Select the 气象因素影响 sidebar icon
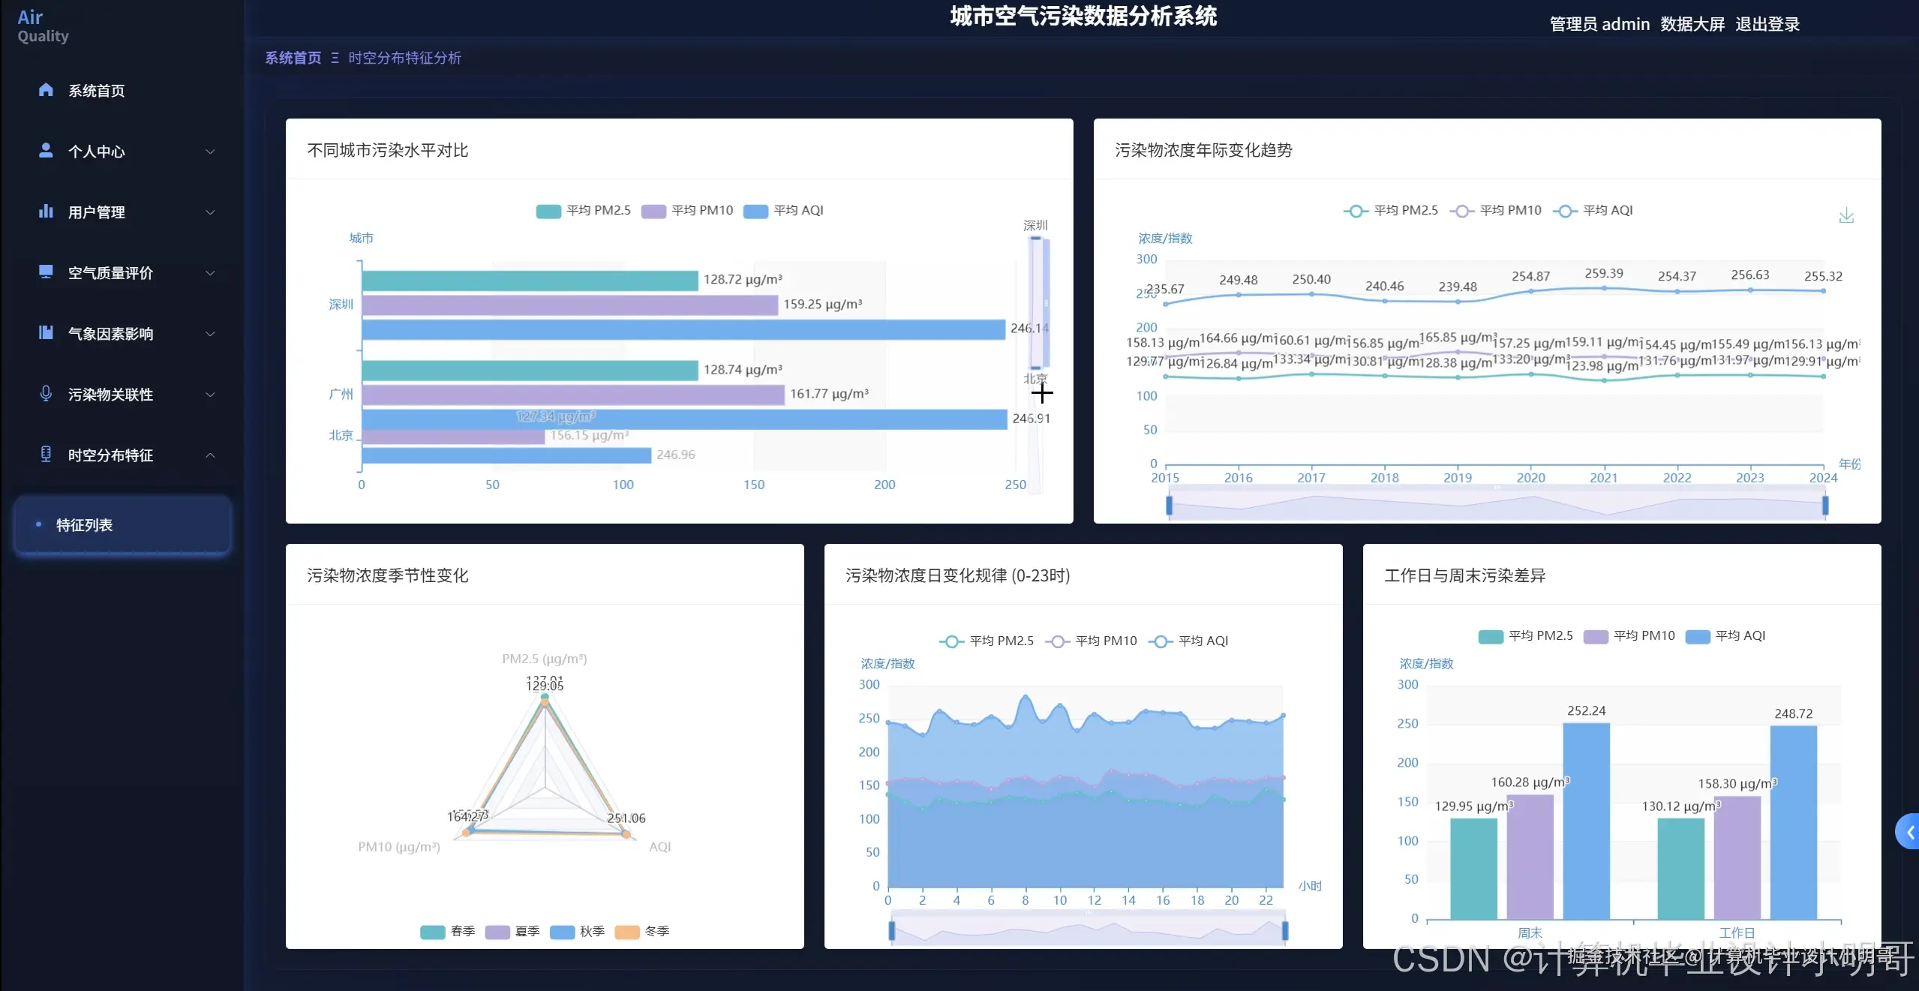The width and height of the screenshot is (1919, 991). pos(45,333)
